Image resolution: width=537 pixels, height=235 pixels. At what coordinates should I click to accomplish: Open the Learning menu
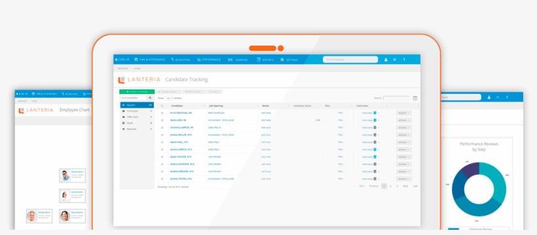click(x=238, y=59)
